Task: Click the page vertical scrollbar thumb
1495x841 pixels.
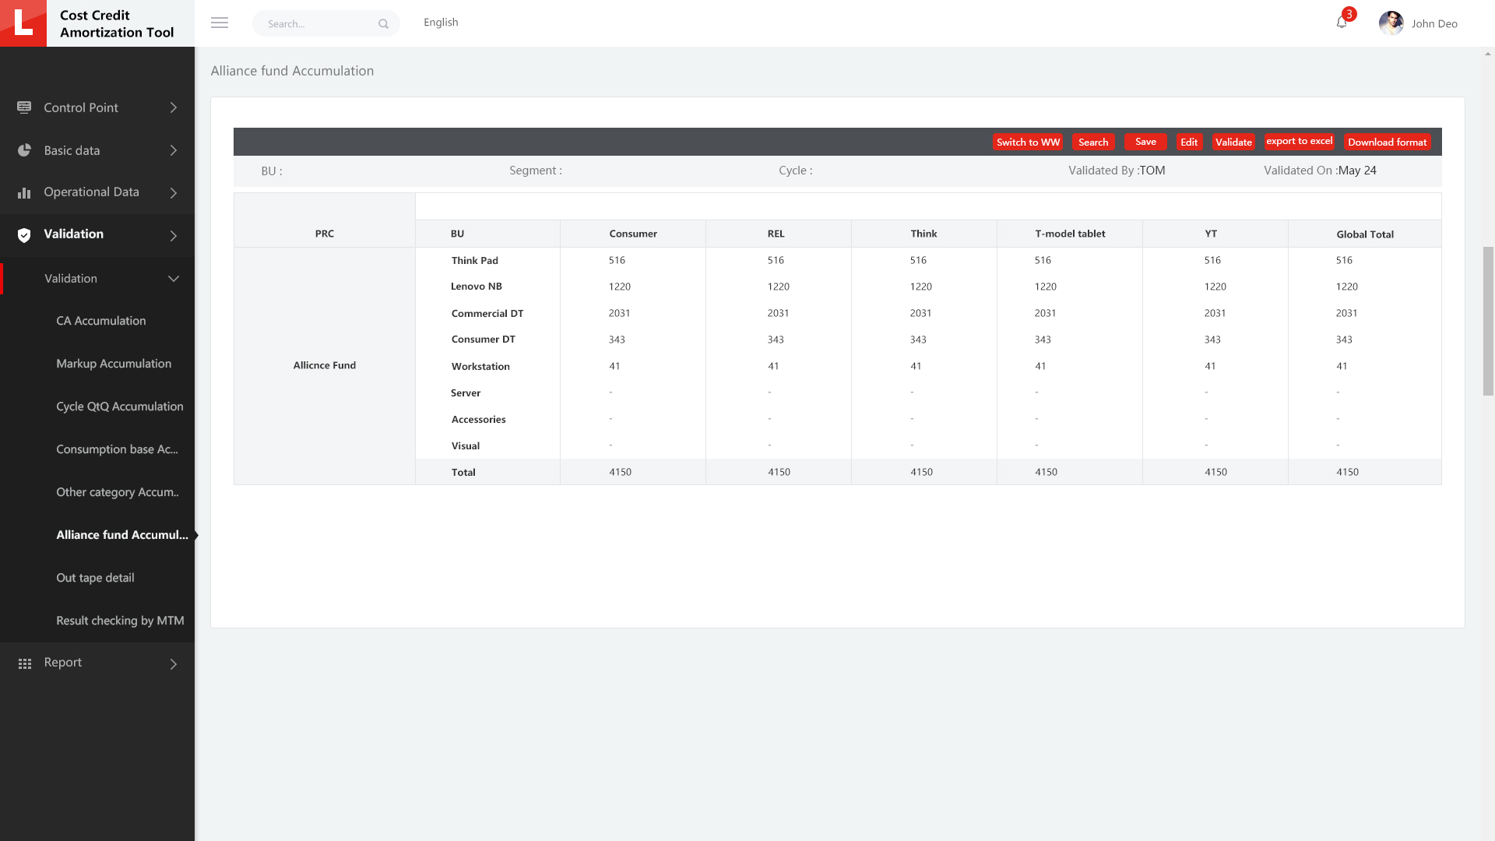Action: 1488,321
